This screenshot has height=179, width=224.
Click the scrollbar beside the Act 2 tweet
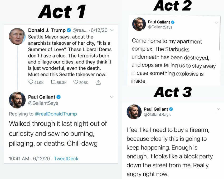tap(220, 33)
